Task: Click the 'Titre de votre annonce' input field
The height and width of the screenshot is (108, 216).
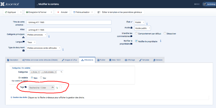Action: (x=69, y=22)
